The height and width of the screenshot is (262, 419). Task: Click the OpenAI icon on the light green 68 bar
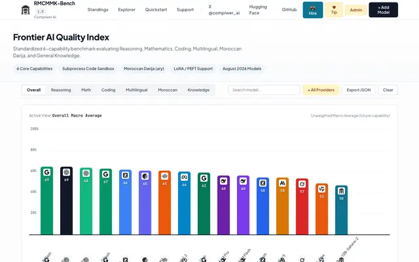86,173
